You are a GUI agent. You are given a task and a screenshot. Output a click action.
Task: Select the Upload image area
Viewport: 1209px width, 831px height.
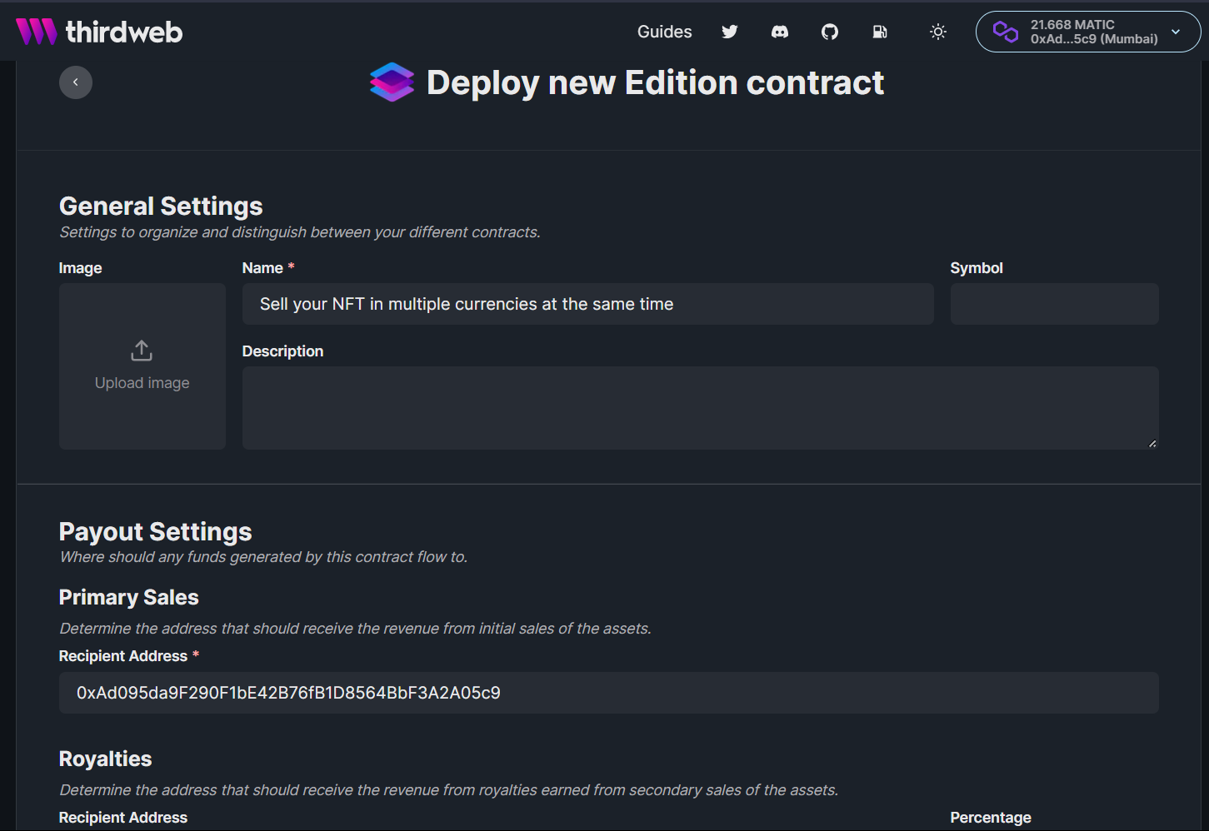coord(142,366)
